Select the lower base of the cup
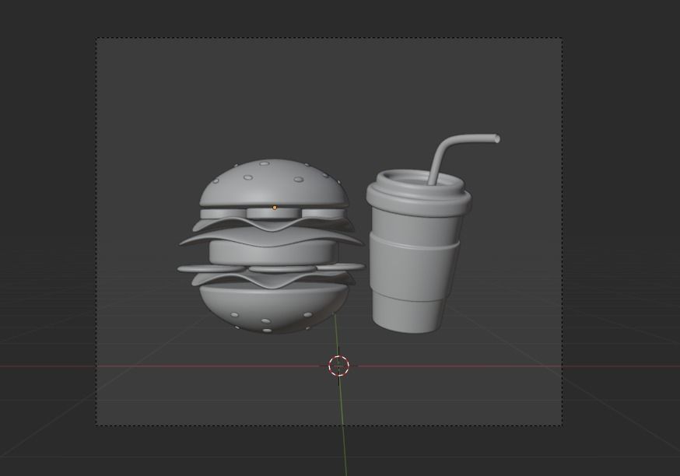The width and height of the screenshot is (680, 476). (408, 316)
